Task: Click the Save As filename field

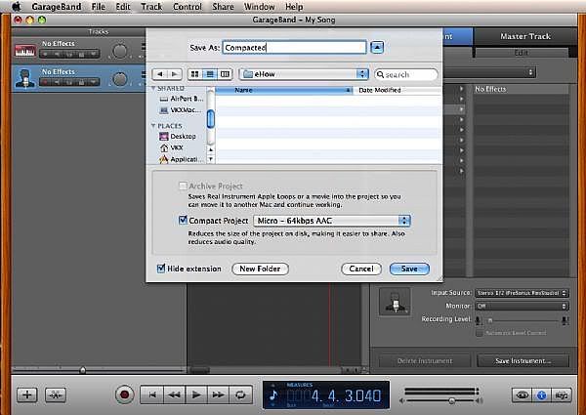Action: pos(294,48)
